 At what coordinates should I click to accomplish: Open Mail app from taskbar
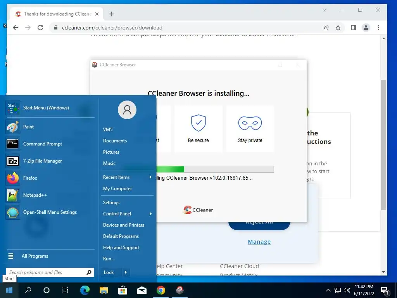tap(142, 290)
